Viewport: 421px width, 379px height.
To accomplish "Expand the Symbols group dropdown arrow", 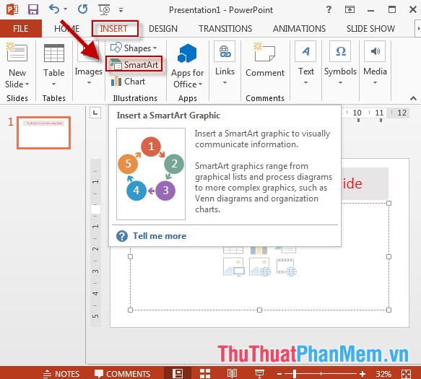I will point(340,83).
